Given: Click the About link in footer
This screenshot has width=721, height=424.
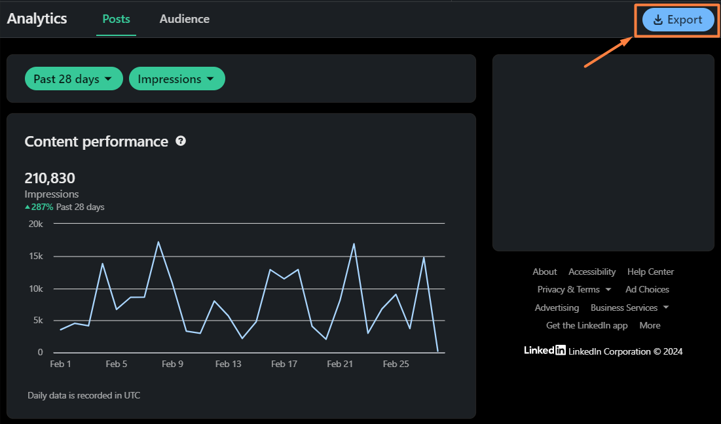Looking at the screenshot, I should pyautogui.click(x=544, y=272).
